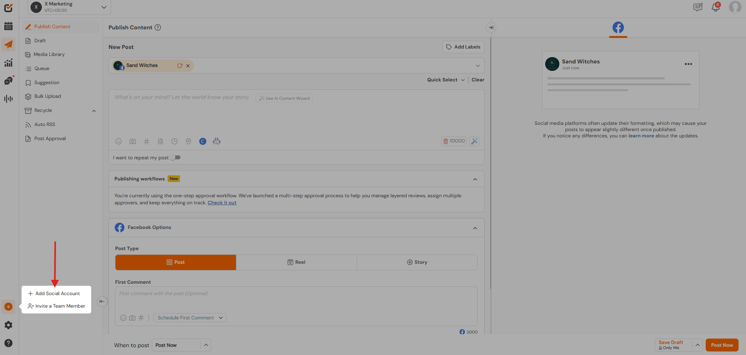The width and height of the screenshot is (746, 355).
Task: Select the Reel post type
Action: click(296, 262)
